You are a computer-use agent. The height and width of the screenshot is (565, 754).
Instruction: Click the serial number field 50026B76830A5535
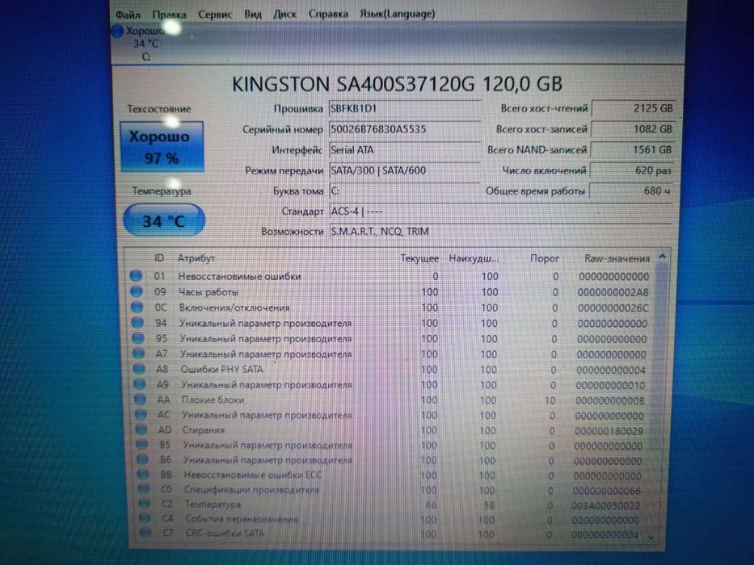[404, 129]
